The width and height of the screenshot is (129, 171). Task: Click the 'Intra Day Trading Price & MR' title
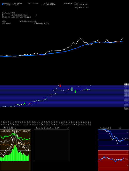[x=47, y=128]
